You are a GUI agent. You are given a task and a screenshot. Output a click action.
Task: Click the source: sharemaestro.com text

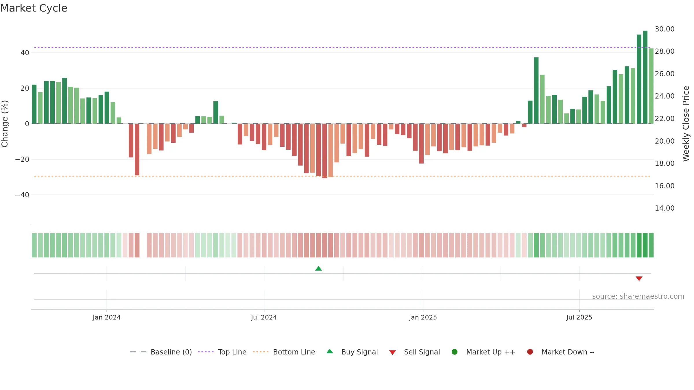pos(638,296)
